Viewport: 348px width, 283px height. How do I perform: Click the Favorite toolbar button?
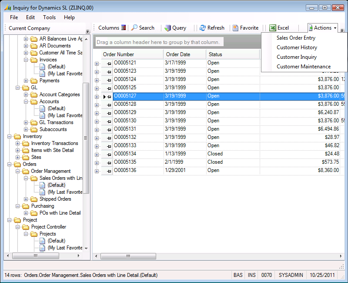(x=245, y=28)
